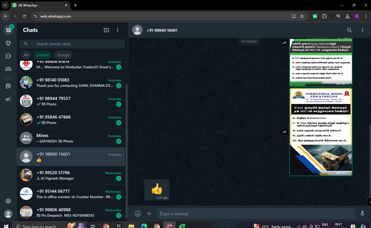
Task: Open the browser media control icon
Action: click(338, 16)
